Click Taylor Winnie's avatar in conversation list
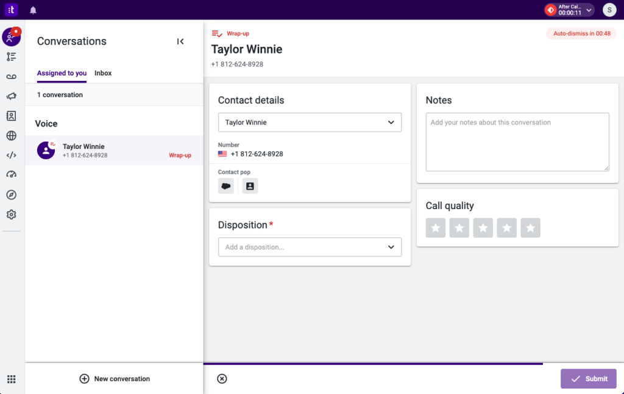 click(x=46, y=150)
